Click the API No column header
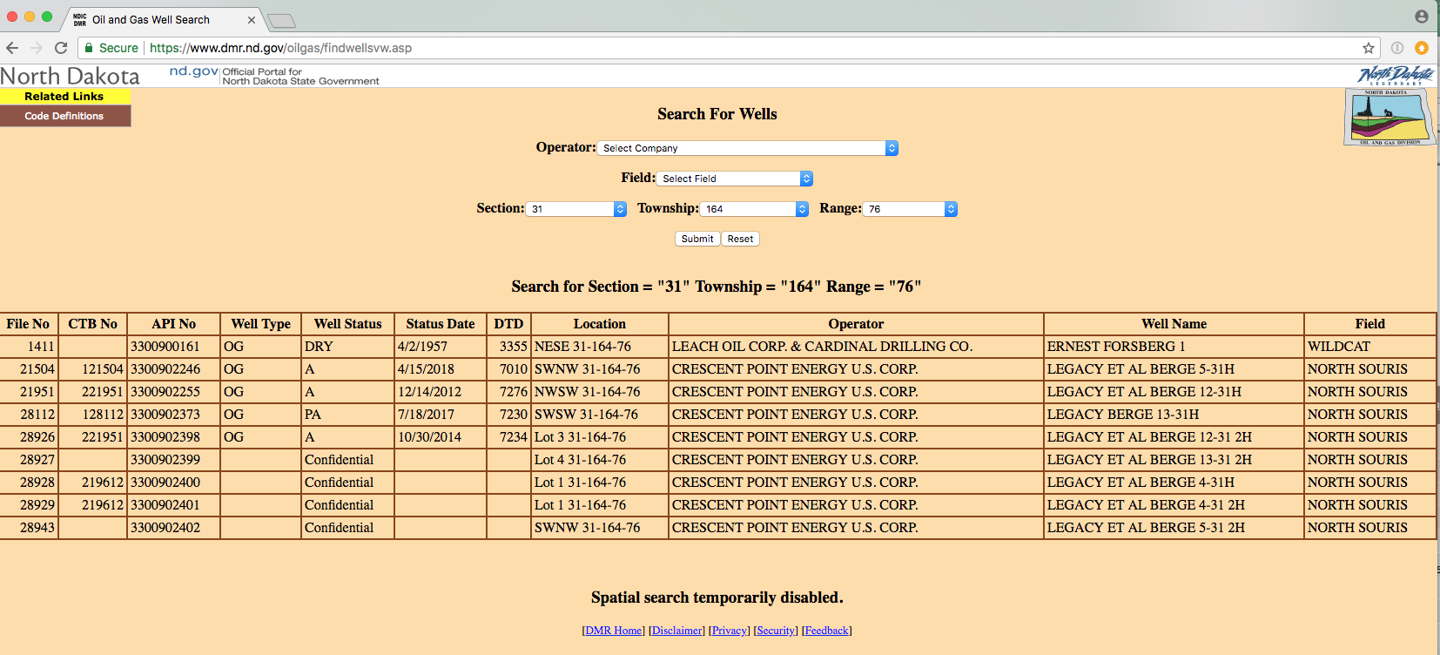1440x655 pixels. pos(174,324)
